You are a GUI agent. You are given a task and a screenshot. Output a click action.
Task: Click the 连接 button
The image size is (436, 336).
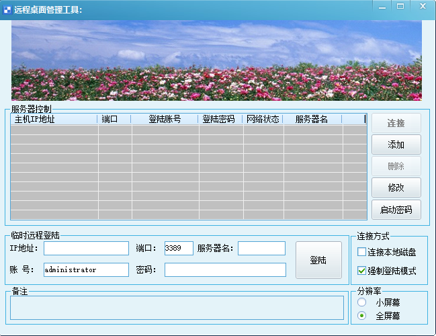396,123
